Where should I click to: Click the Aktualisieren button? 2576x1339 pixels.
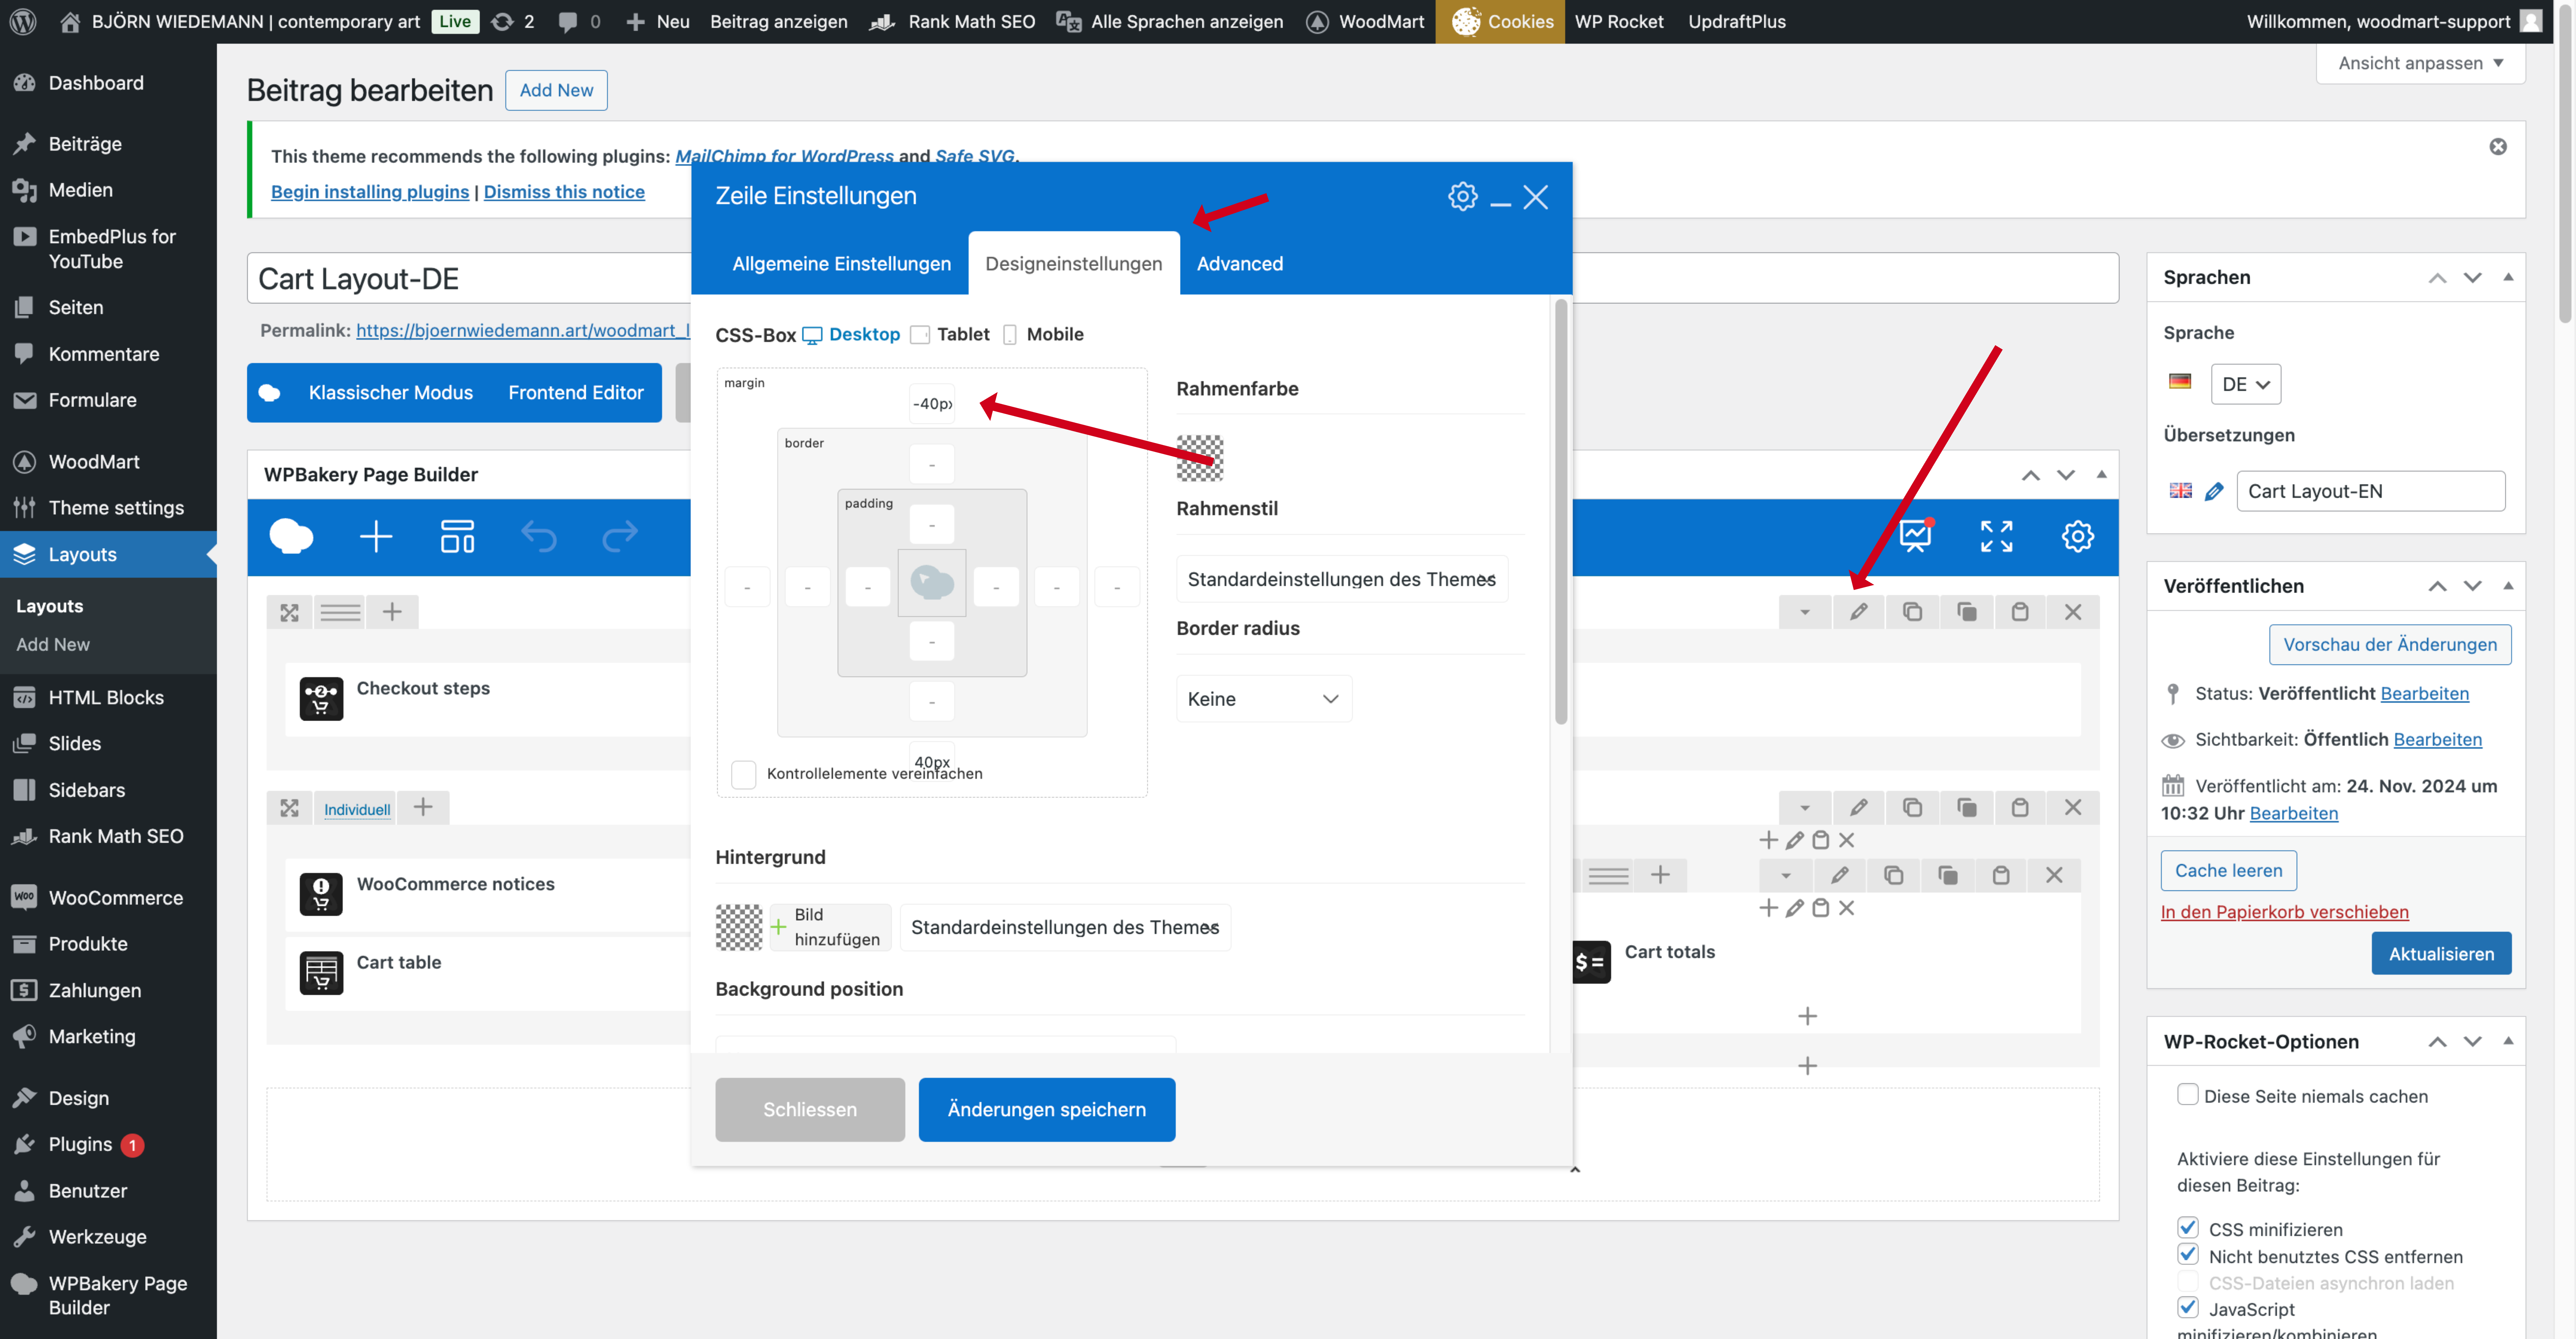tap(2441, 954)
